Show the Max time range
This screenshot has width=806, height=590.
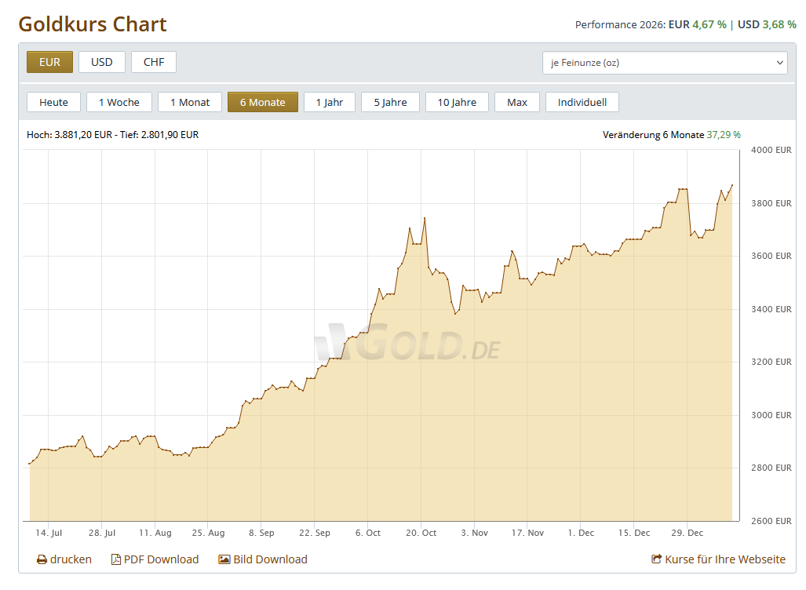517,102
